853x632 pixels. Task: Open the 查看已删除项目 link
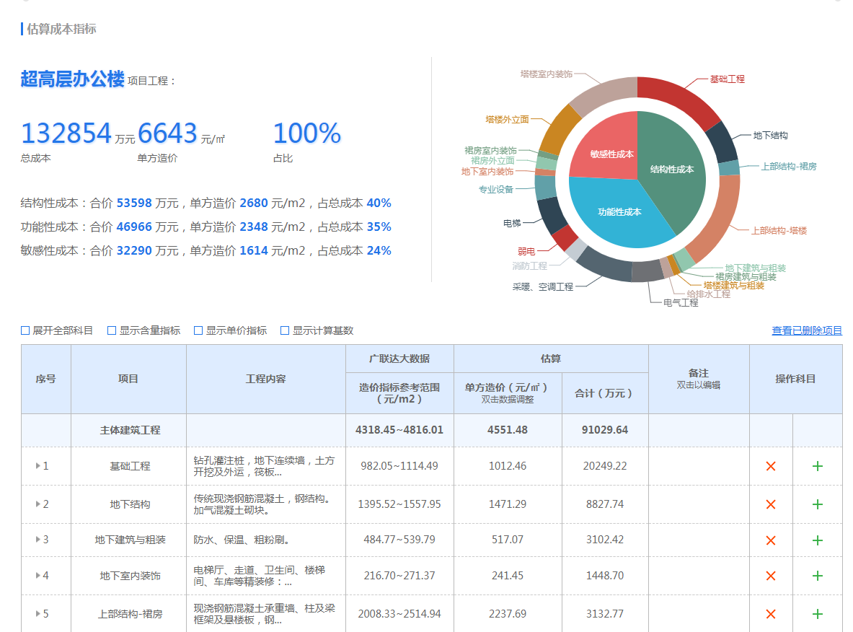coord(807,330)
